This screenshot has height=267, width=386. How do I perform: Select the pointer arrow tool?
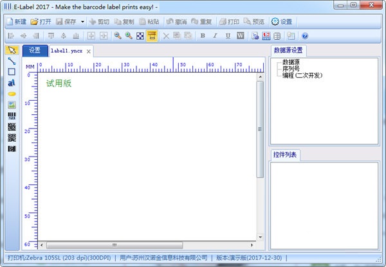11,50
